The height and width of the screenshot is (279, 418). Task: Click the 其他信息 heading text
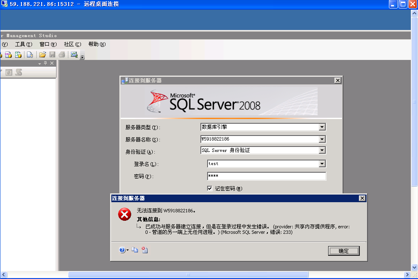[148, 219]
